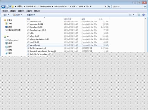This screenshot has width=148, height=110.
Task: Click the 最近访问的位置 icon in sidebar
Action: 7,30
